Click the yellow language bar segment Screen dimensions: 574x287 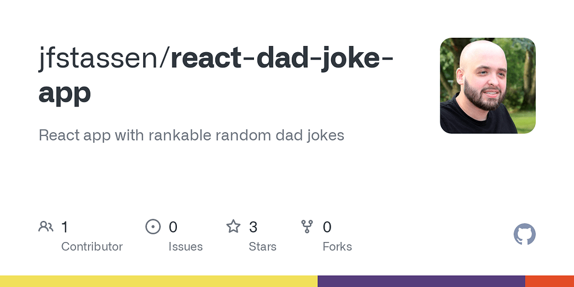click(x=159, y=281)
